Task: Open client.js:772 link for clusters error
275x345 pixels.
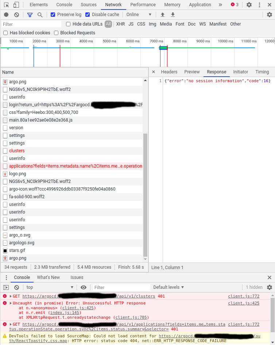Action: point(244,296)
